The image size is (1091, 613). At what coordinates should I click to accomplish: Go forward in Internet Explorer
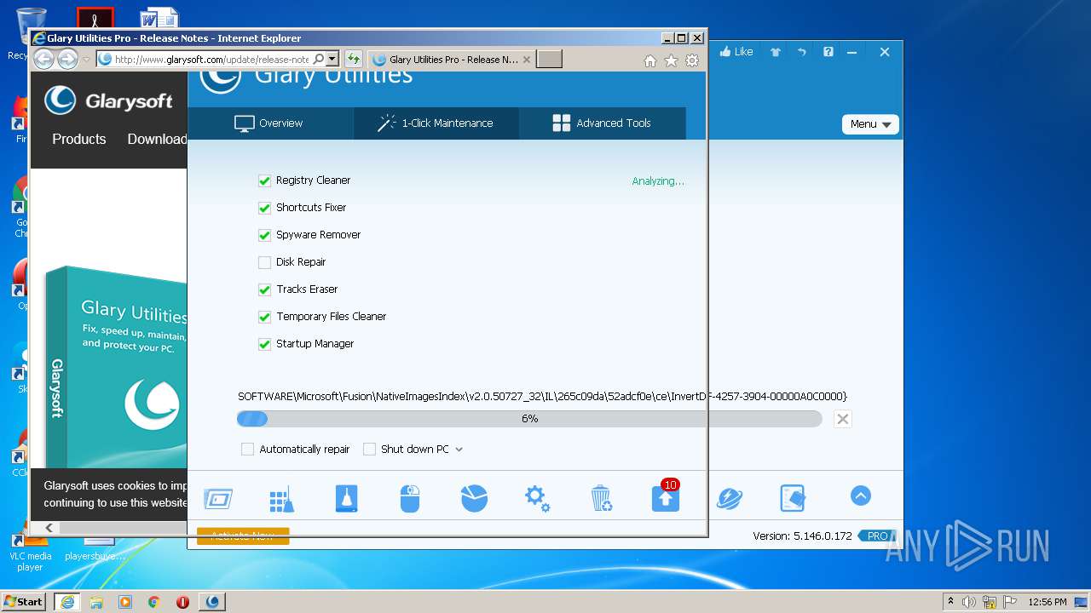[x=67, y=59]
